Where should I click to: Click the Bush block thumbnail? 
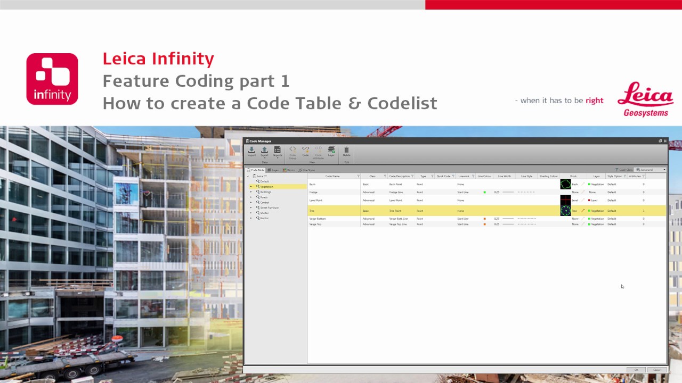point(565,184)
